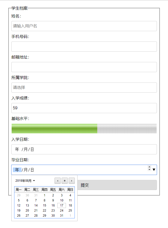Click the today dot button in the calendar header

pos(65,180)
